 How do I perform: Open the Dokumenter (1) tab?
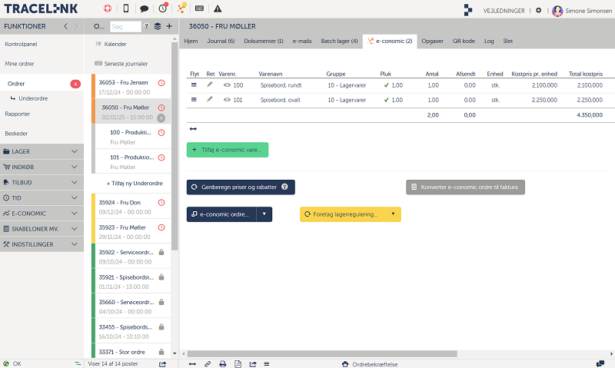point(264,41)
